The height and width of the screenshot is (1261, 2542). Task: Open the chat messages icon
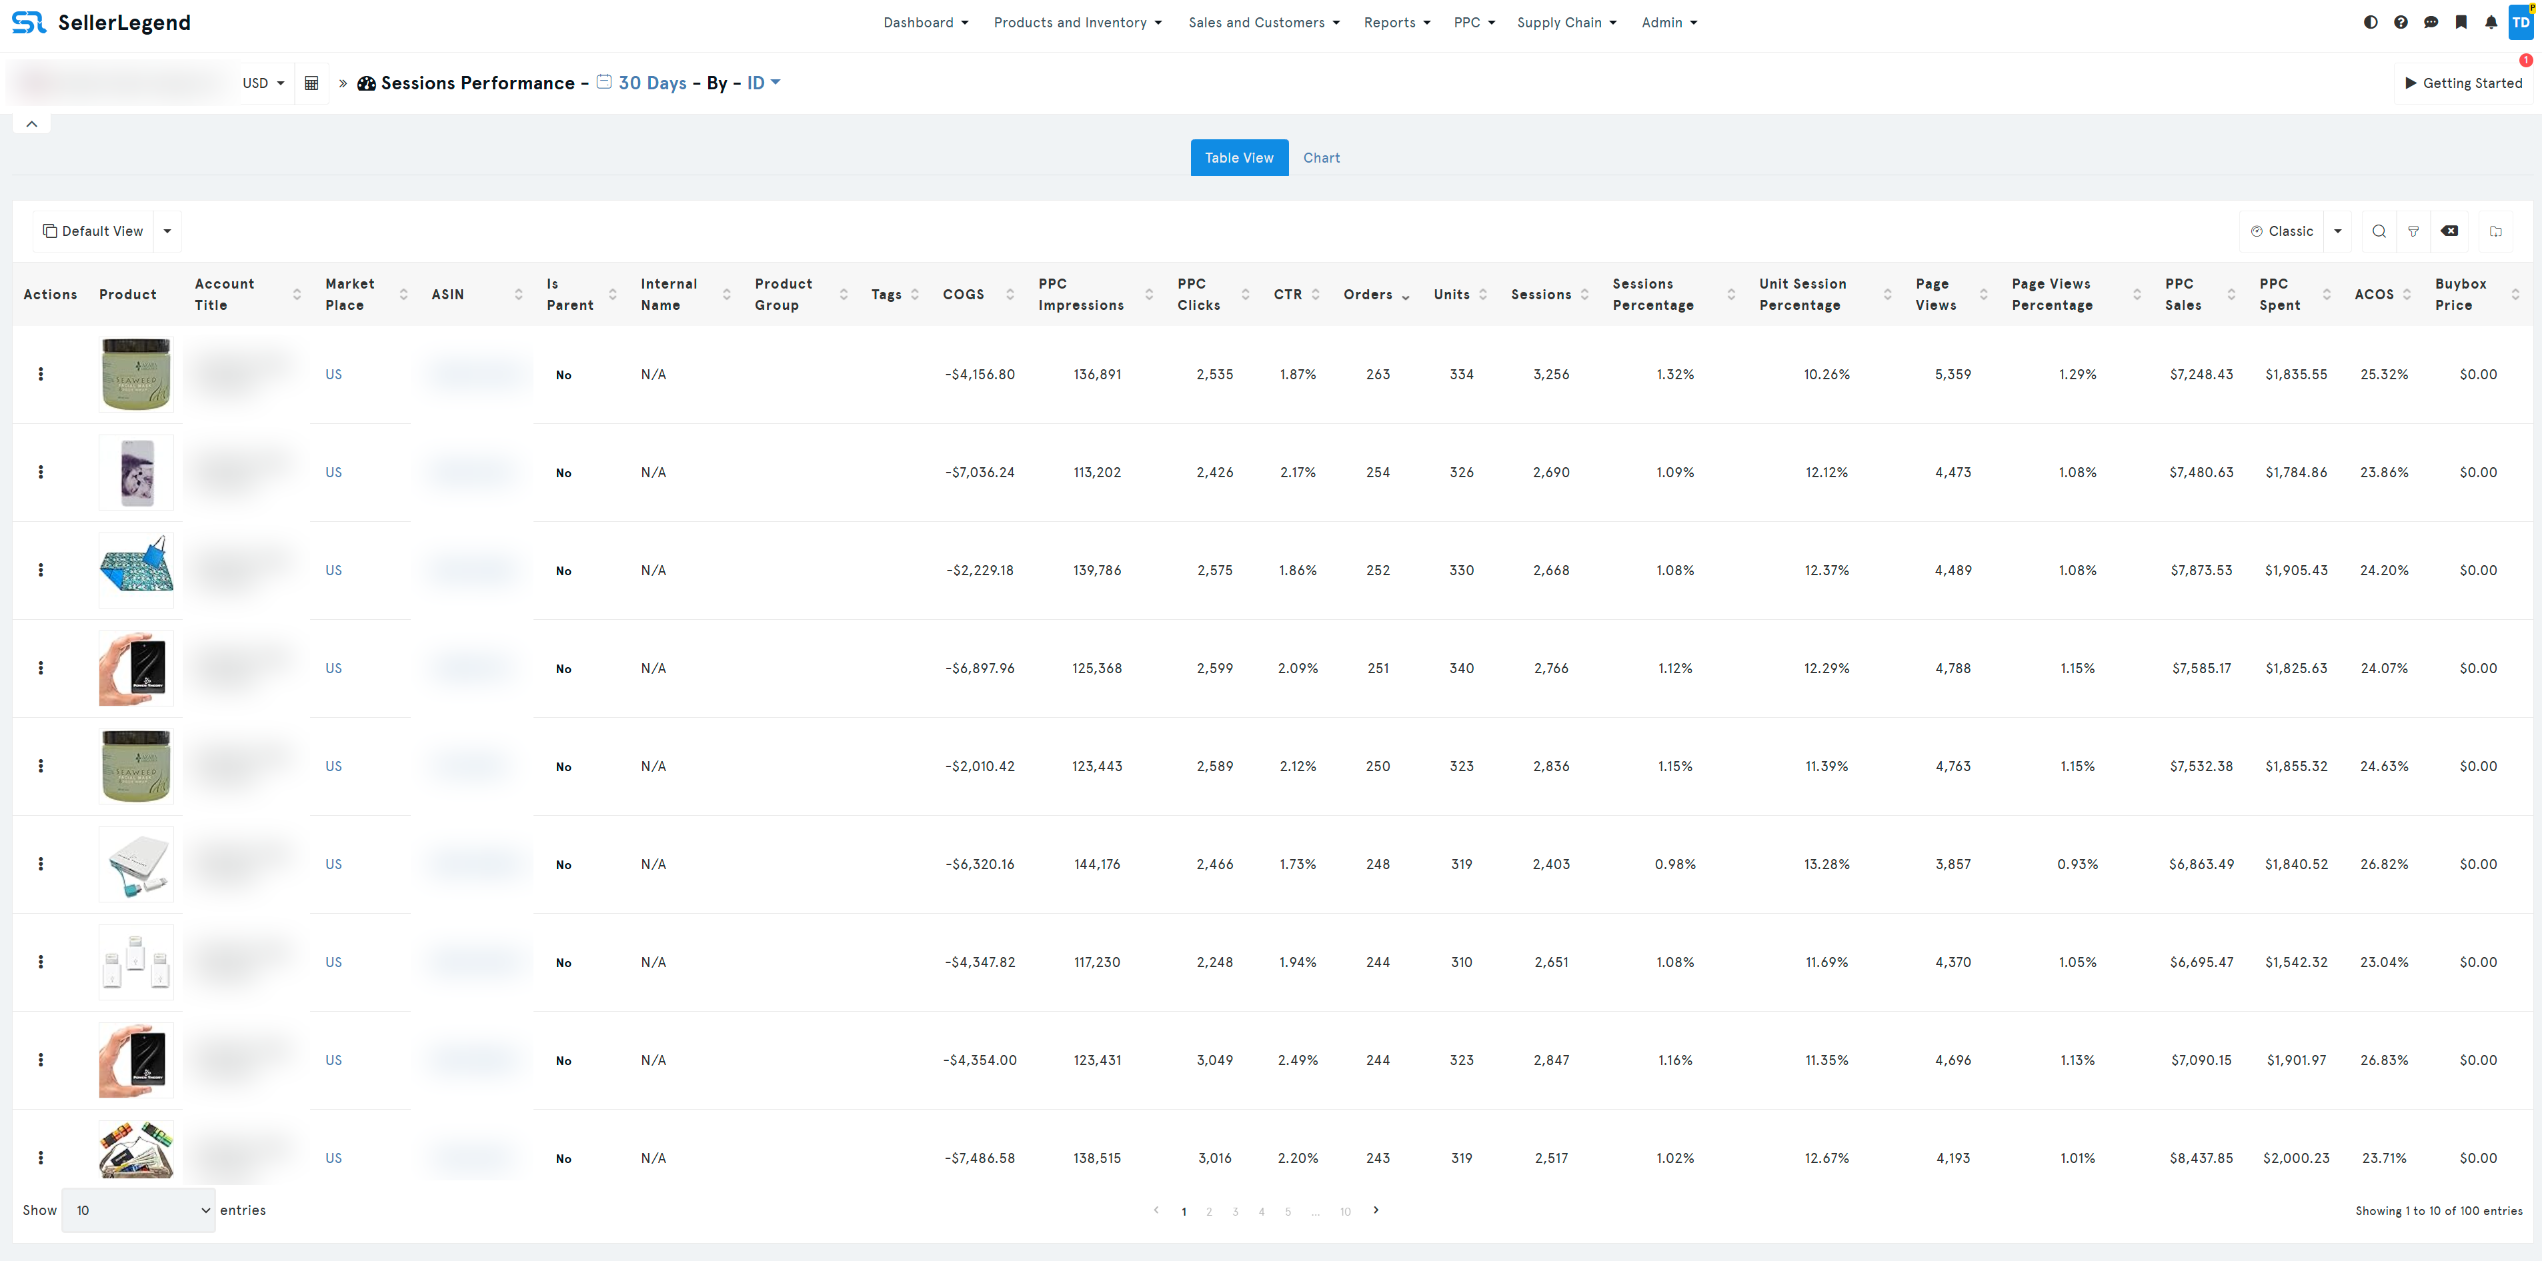[2431, 23]
